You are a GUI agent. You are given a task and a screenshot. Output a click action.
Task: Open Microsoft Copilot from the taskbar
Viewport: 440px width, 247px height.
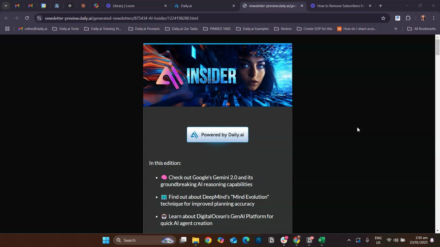pyautogui.click(x=221, y=240)
